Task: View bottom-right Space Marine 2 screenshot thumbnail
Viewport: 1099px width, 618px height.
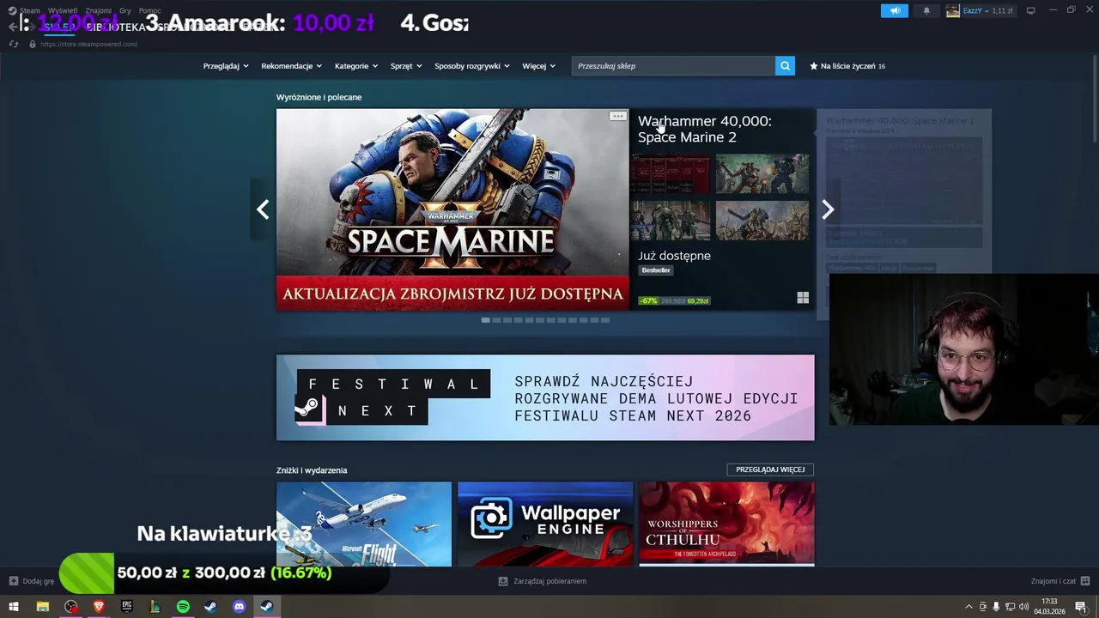Action: 762,221
